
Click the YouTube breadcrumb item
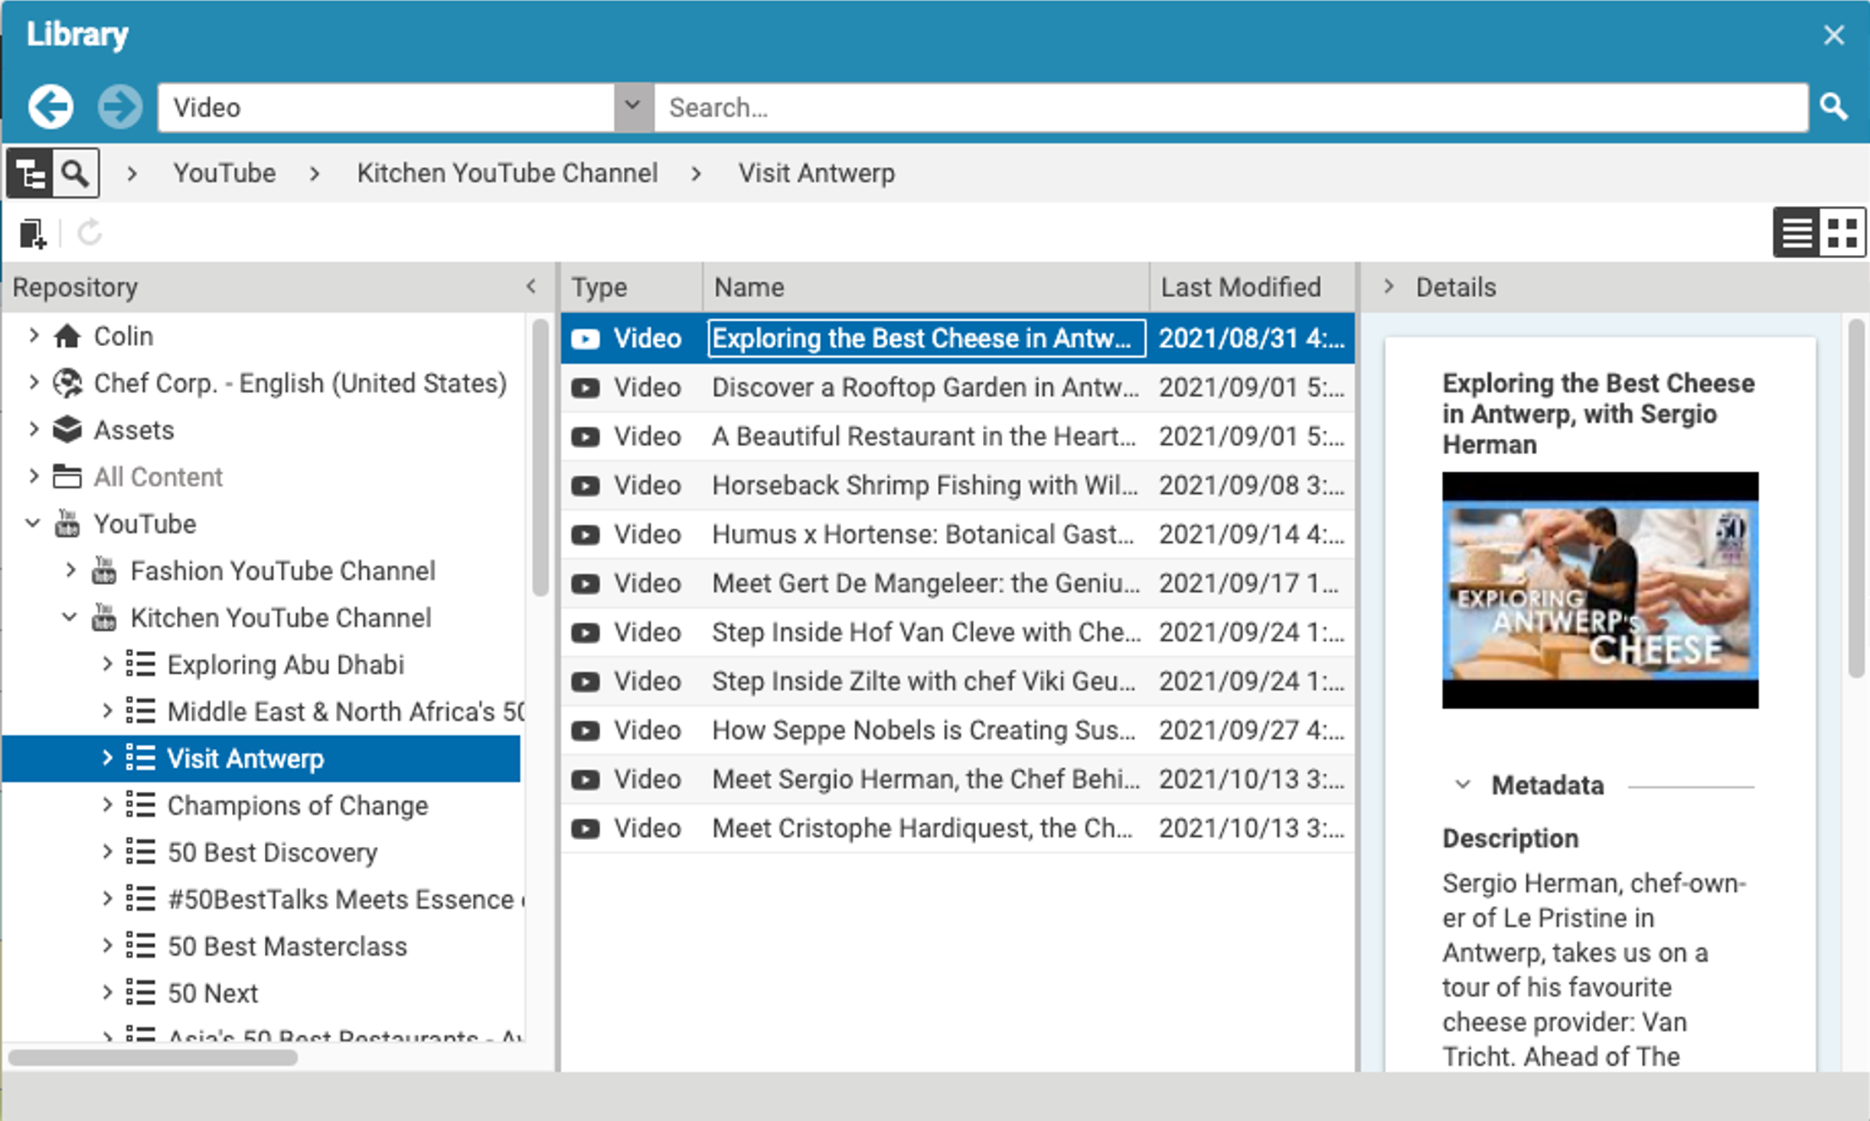point(224,173)
